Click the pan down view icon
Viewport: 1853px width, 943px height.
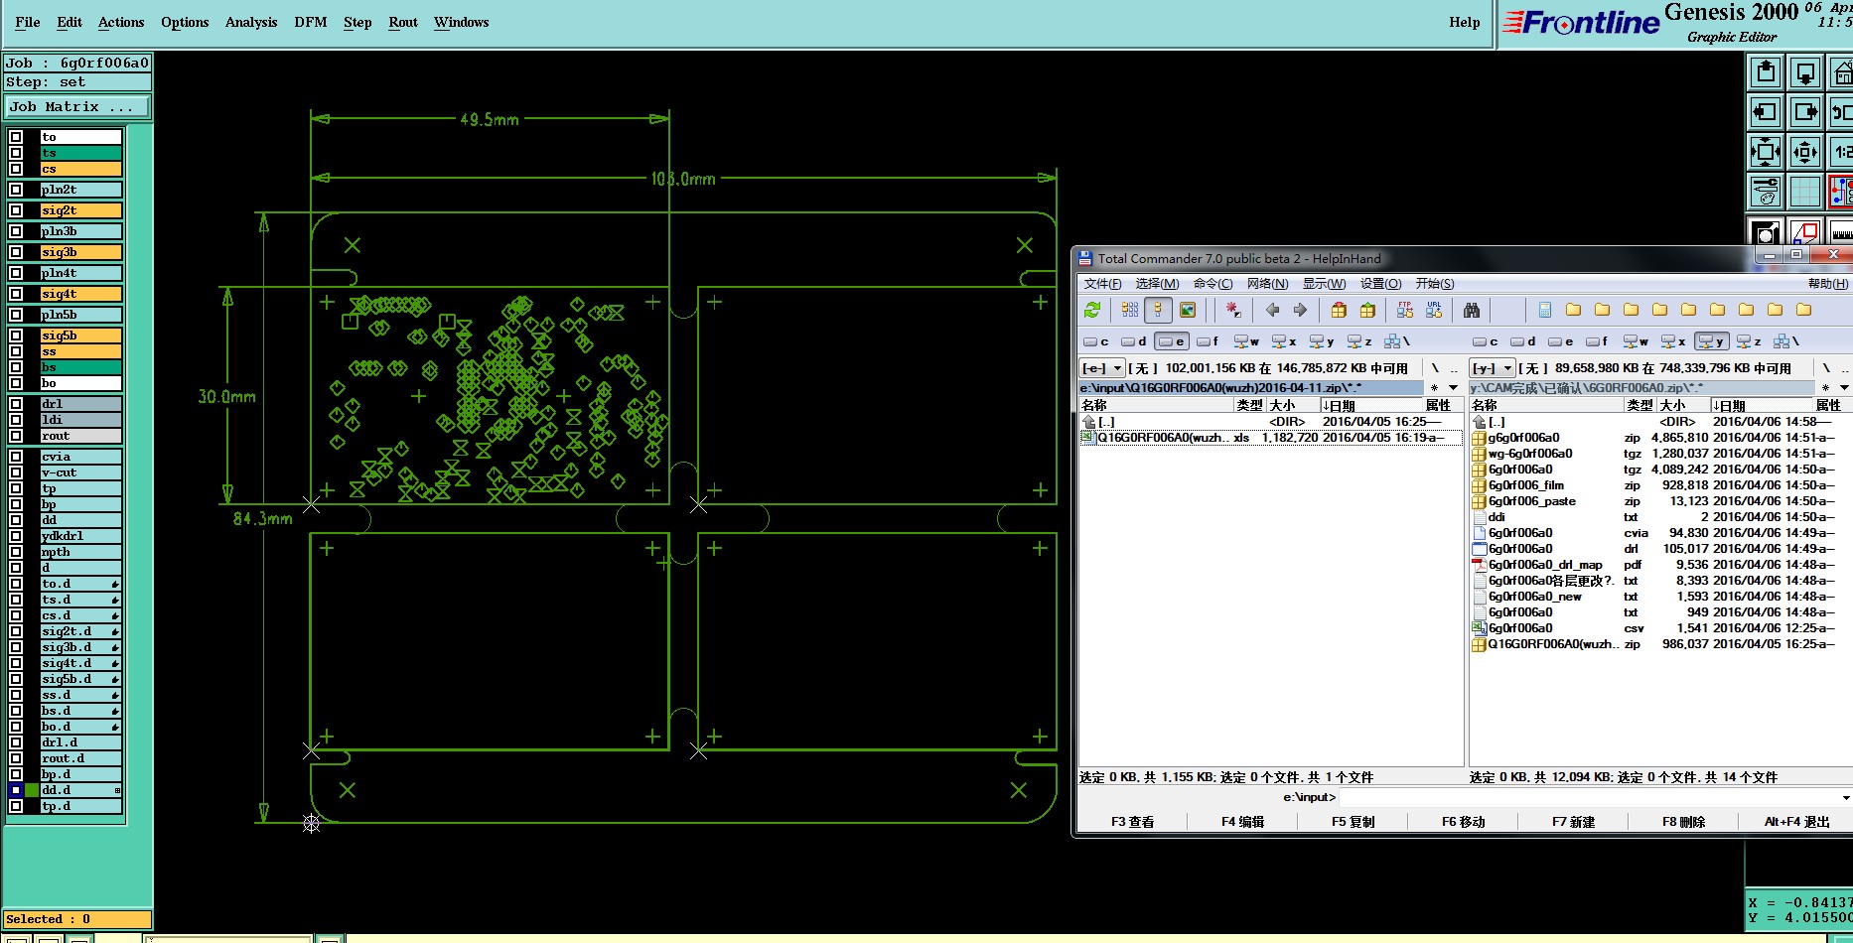(1805, 72)
